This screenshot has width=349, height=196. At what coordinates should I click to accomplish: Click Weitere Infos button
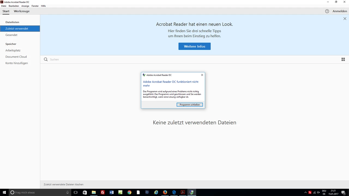(x=194, y=46)
